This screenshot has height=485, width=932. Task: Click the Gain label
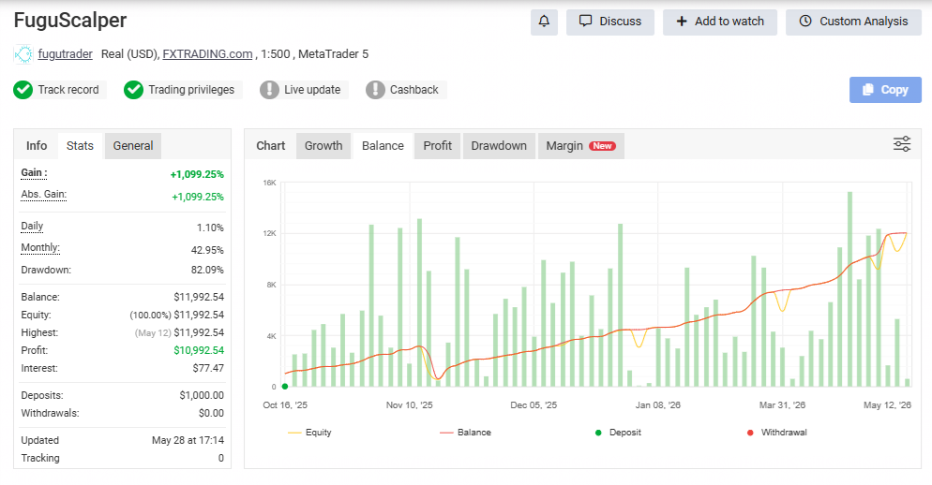[34, 173]
